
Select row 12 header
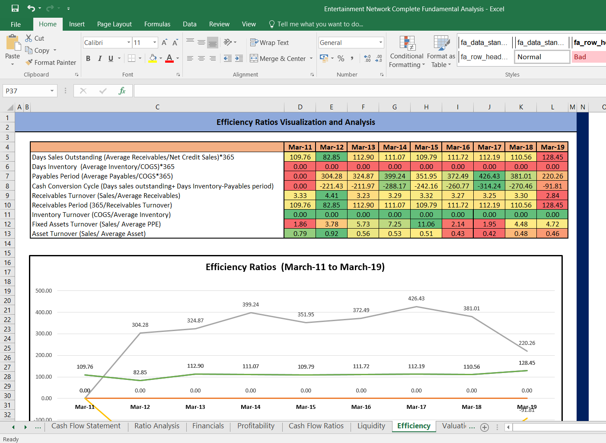[x=7, y=224]
